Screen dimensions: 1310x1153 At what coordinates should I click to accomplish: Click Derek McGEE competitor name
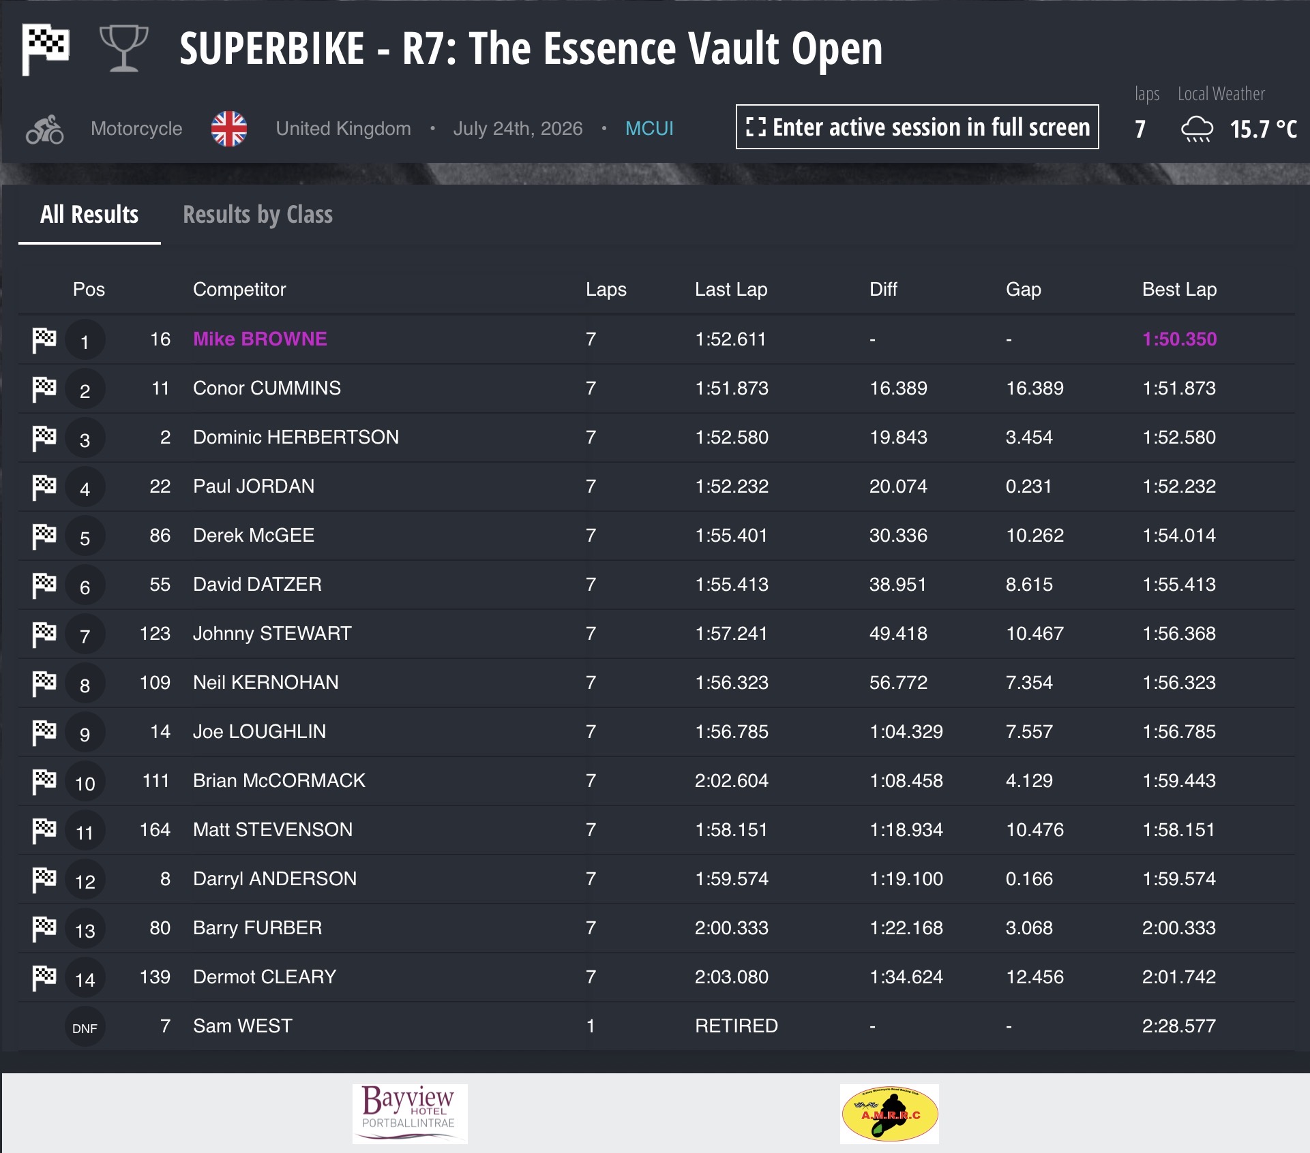point(254,536)
